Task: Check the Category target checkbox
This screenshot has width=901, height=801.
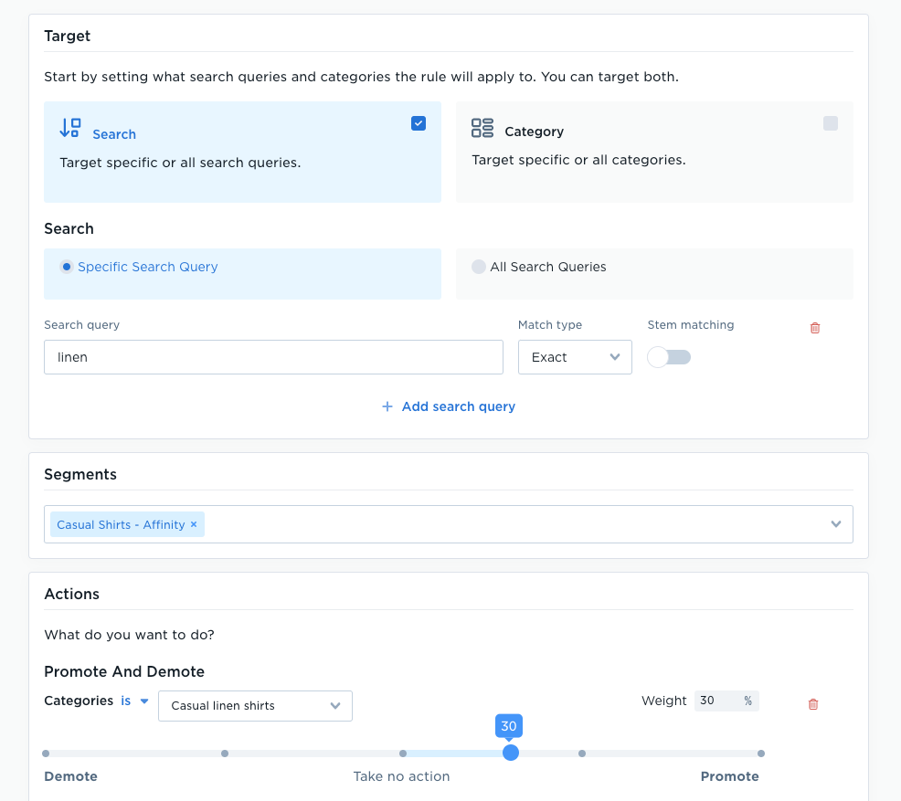Action: tap(831, 123)
